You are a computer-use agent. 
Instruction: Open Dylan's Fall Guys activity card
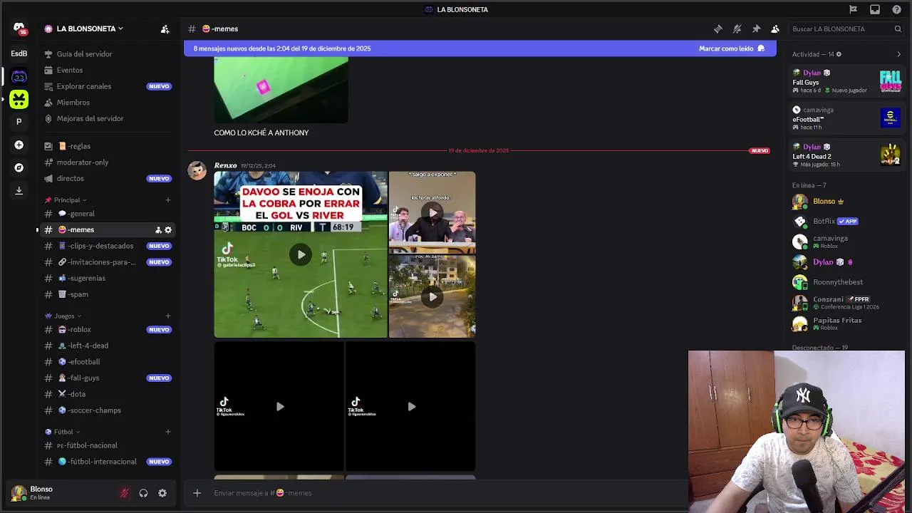point(848,81)
